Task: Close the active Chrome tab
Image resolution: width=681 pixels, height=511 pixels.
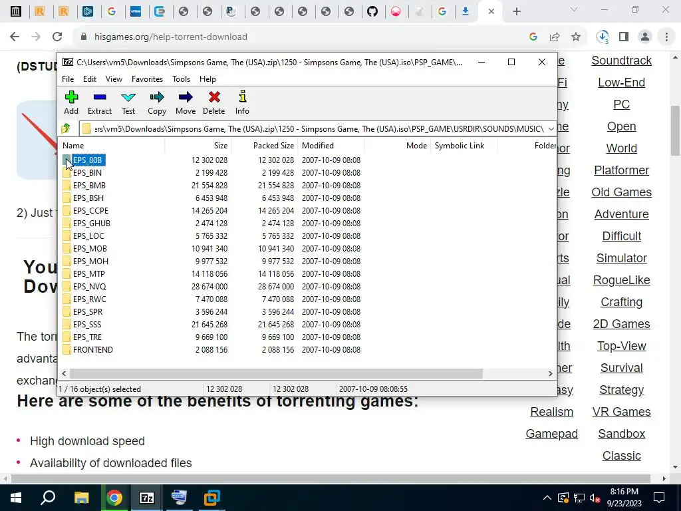Action: click(x=491, y=12)
